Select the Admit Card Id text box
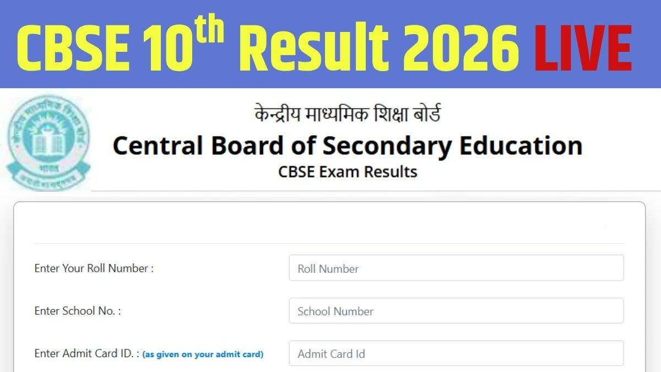 456,353
